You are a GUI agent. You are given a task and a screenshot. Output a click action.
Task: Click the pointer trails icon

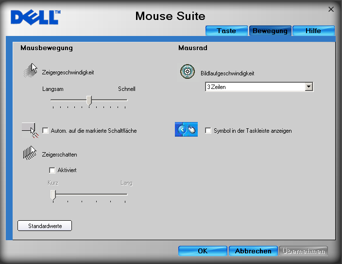30,153
